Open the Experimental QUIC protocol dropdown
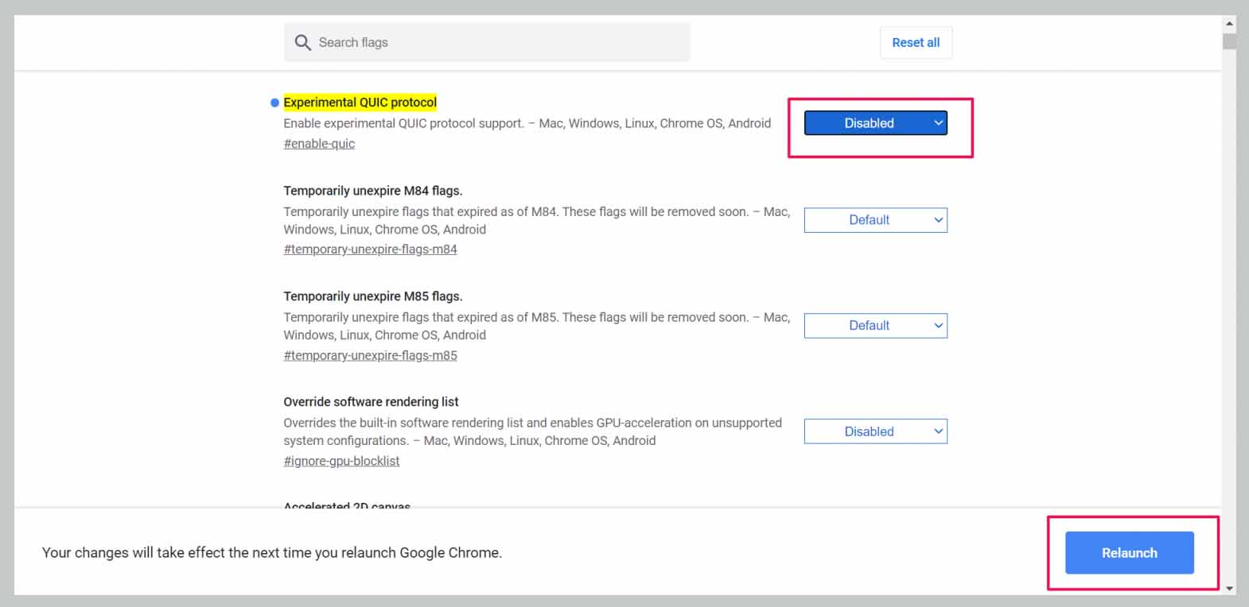The width and height of the screenshot is (1249, 607). 875,123
